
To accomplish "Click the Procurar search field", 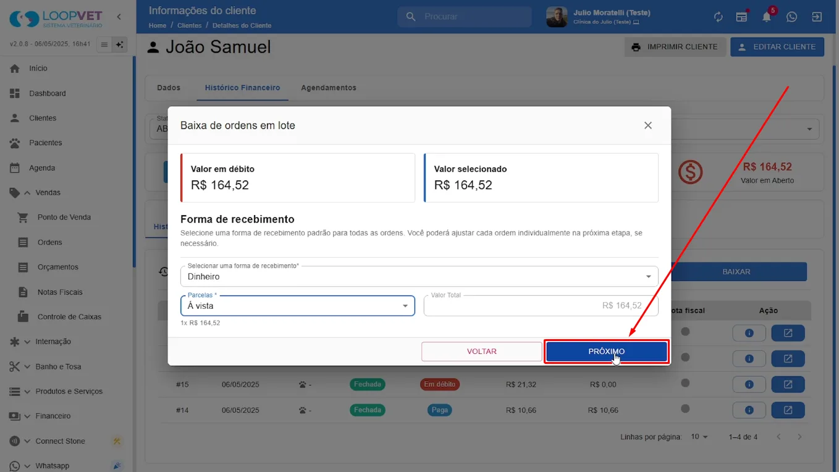I will 465,17.
